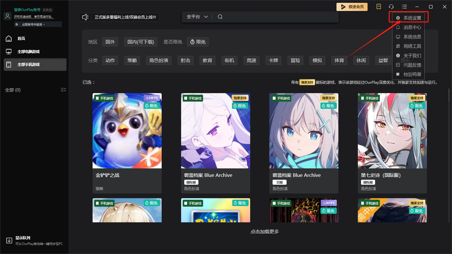
Task: Toggle the 限免 free filter
Action: point(198,42)
